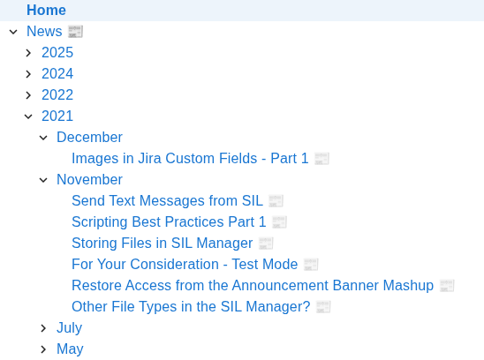
Task: Click blog icon next to Images in Jira Custom Fields
Action: 322,159
